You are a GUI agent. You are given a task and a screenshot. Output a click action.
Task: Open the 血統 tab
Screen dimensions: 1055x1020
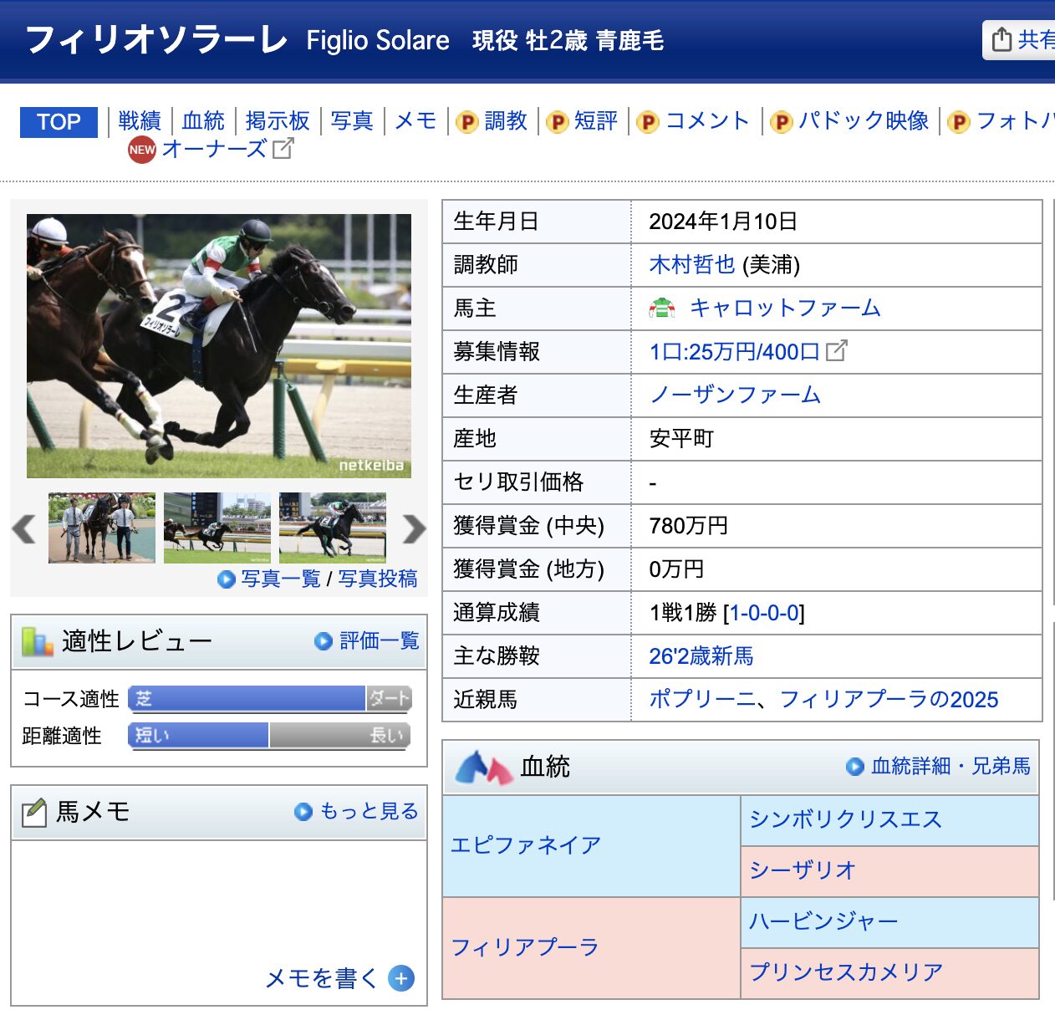coord(203,121)
